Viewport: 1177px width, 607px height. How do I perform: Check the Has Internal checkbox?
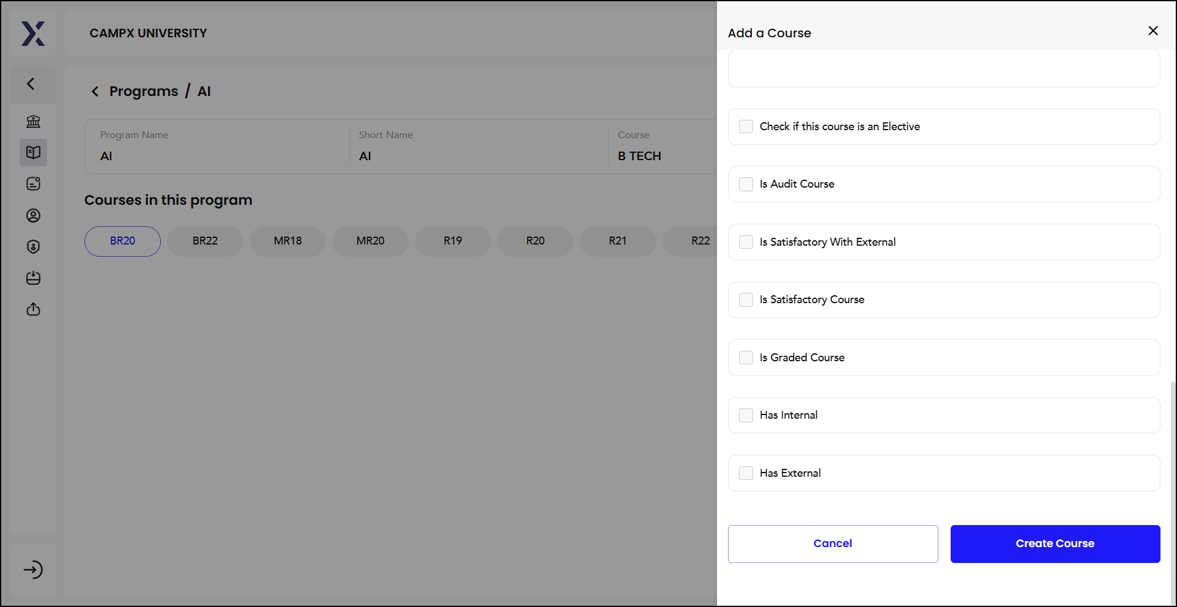746,415
